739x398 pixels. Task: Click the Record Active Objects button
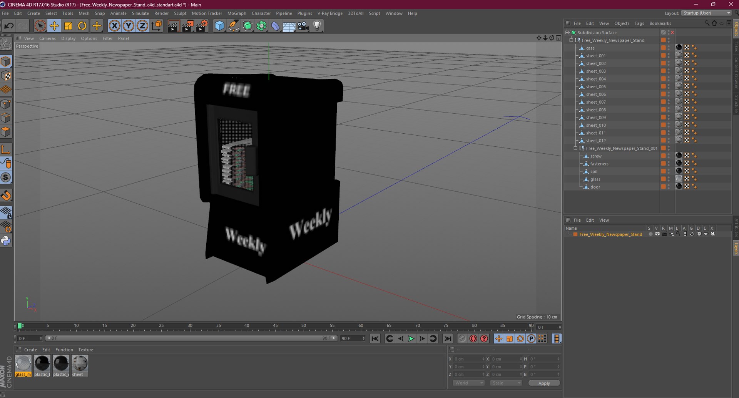pyautogui.click(x=462, y=338)
